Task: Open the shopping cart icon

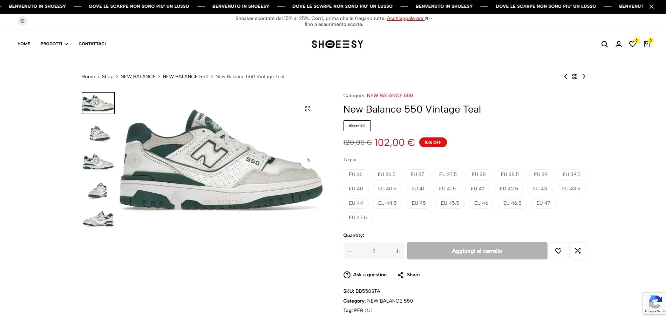Action: click(647, 44)
